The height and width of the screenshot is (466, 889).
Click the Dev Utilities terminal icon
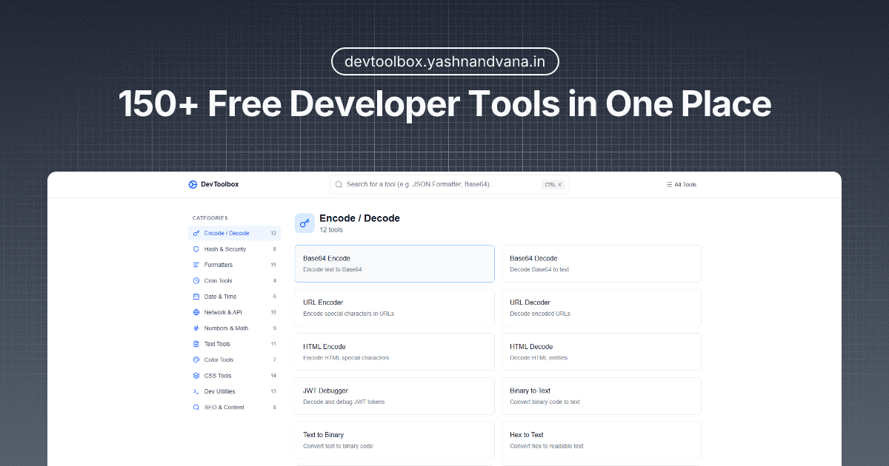coord(196,391)
